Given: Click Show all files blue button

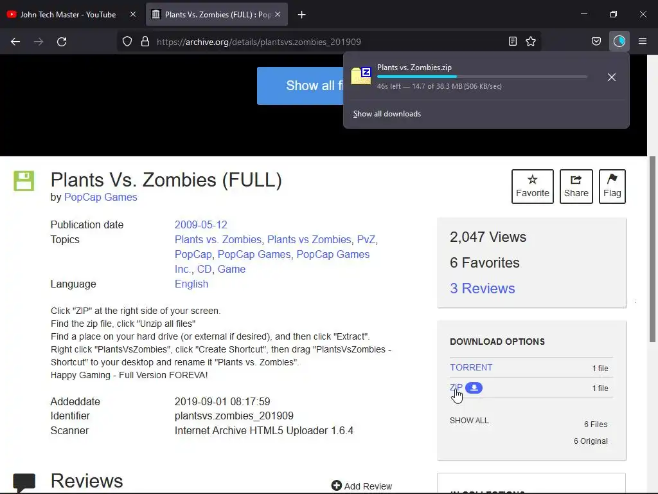Looking at the screenshot, I should point(301,86).
